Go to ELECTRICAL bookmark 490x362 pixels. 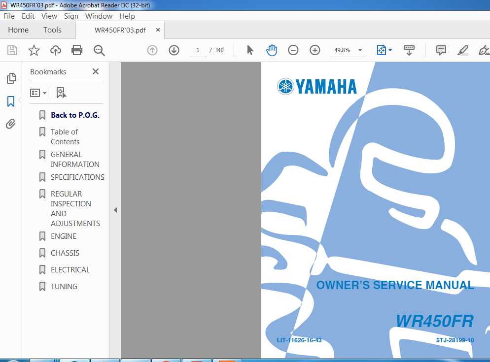(70, 270)
